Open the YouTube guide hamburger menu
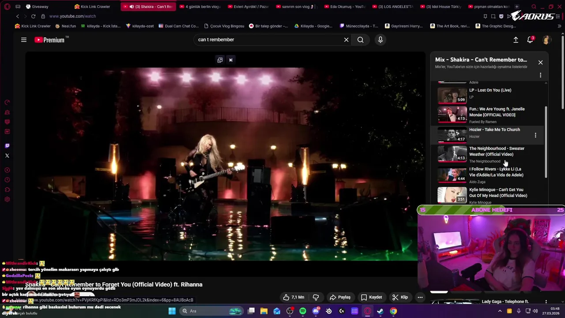This screenshot has width=565, height=318. (x=24, y=40)
